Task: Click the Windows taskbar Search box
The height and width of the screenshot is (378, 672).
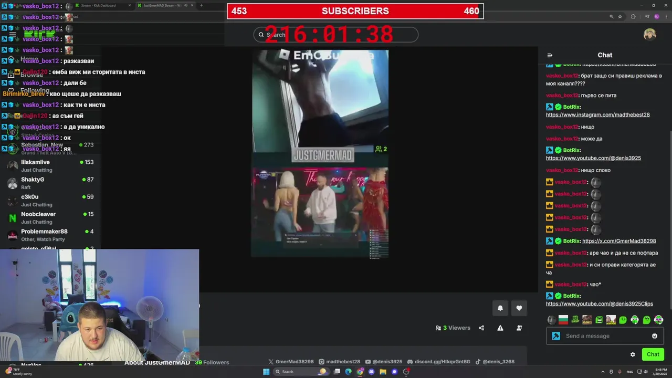Action: pos(301,372)
